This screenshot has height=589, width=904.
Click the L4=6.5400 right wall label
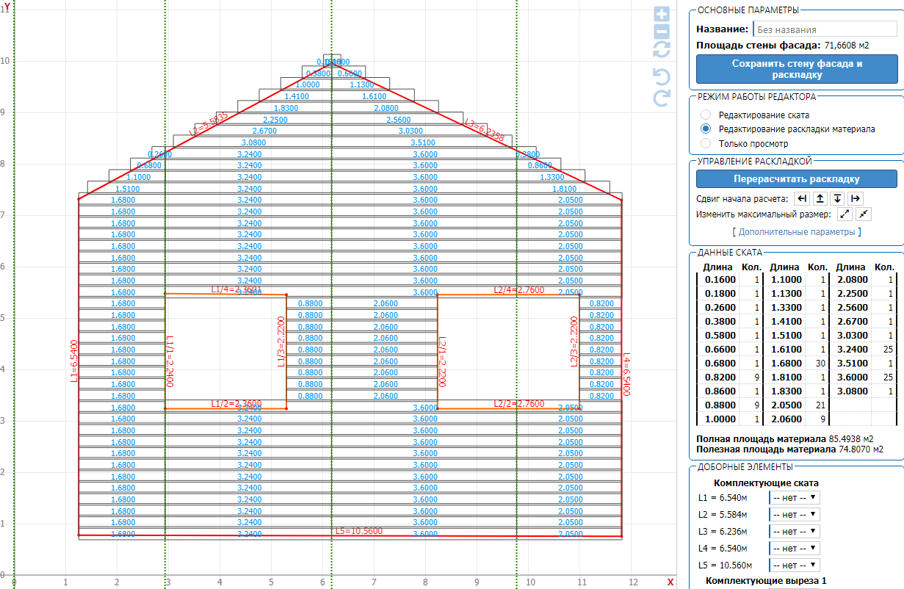tap(627, 375)
